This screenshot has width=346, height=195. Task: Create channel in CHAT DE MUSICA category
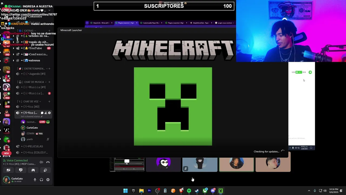[x=49, y=82]
